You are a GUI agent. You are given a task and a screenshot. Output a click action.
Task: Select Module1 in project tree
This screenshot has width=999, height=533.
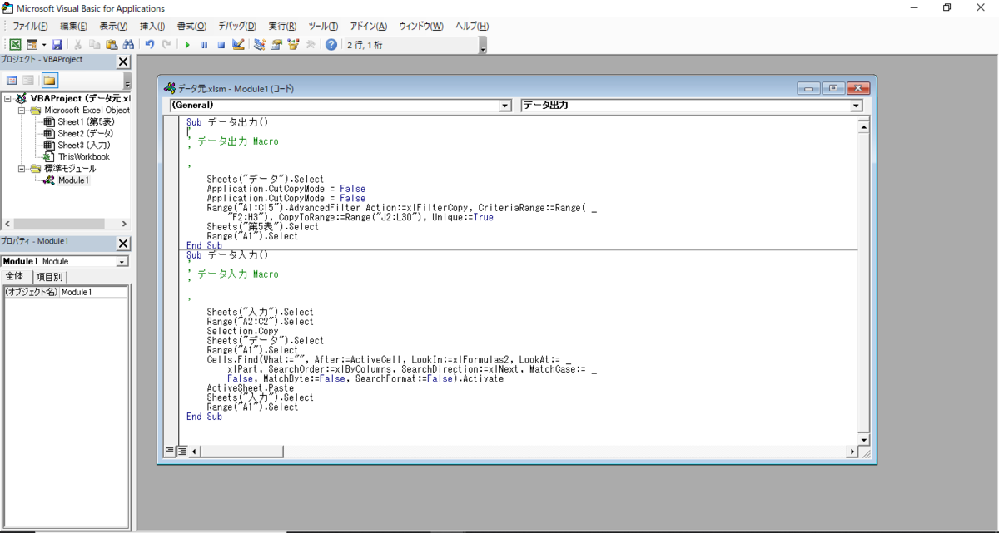click(x=73, y=180)
